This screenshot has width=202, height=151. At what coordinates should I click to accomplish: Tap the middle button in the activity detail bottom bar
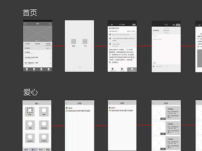(x=122, y=69)
